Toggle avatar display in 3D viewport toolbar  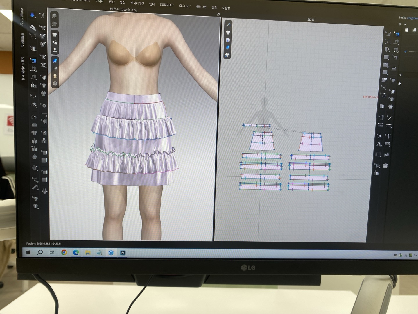click(55, 50)
